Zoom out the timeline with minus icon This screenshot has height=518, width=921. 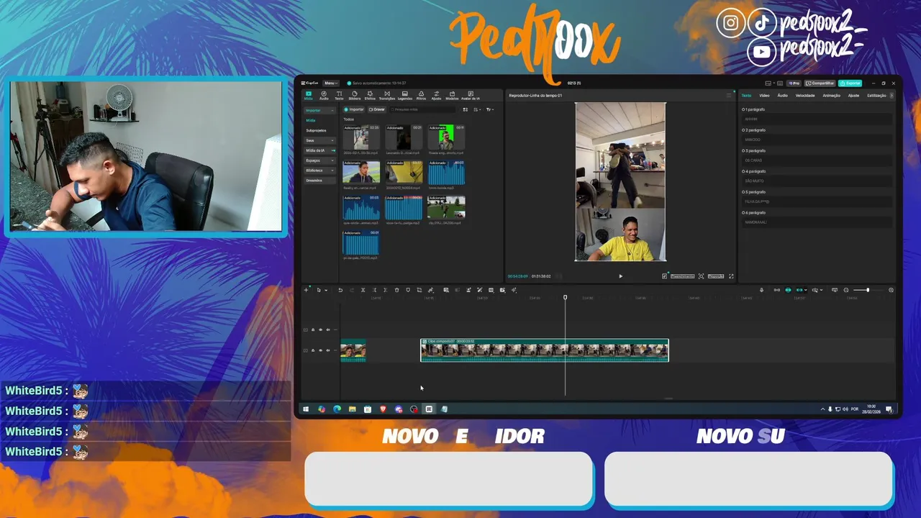click(846, 290)
